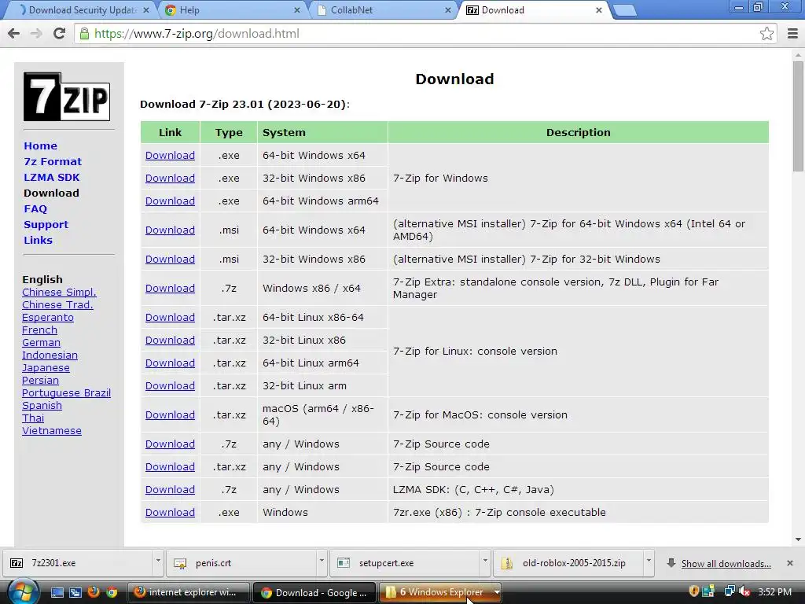Open a new tab button
The width and height of the screenshot is (805, 604).
pos(625,10)
